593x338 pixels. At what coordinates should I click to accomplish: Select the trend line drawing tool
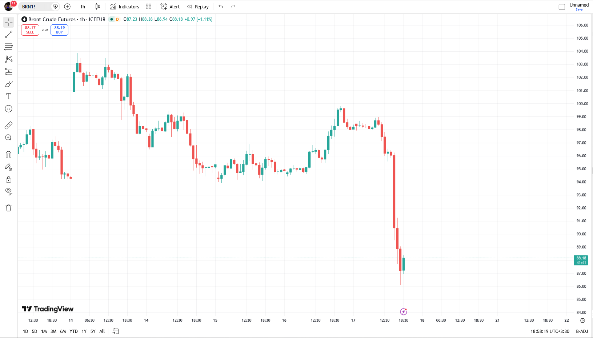(9, 35)
